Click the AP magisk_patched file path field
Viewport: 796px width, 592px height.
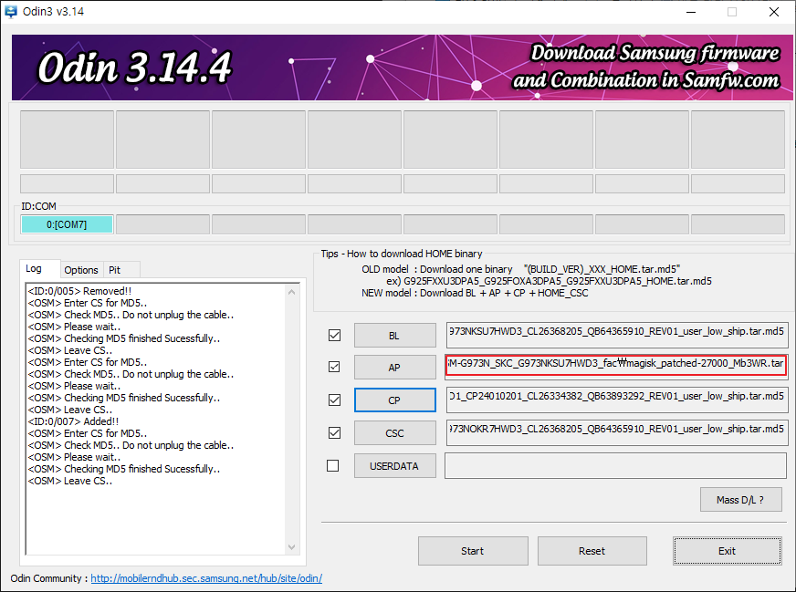[x=616, y=365]
